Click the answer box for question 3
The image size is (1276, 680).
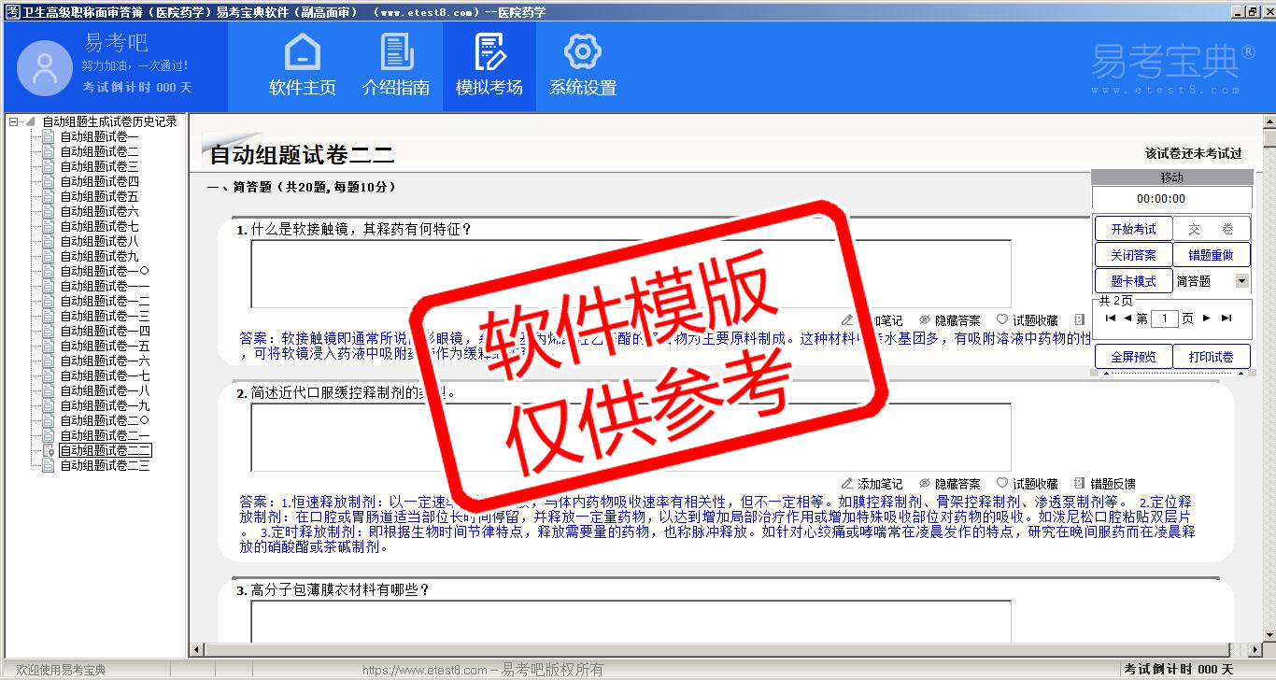(x=631, y=621)
